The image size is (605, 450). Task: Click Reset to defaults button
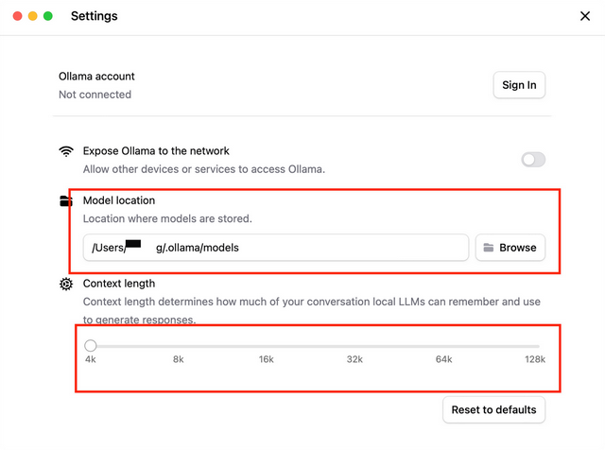[x=493, y=409]
